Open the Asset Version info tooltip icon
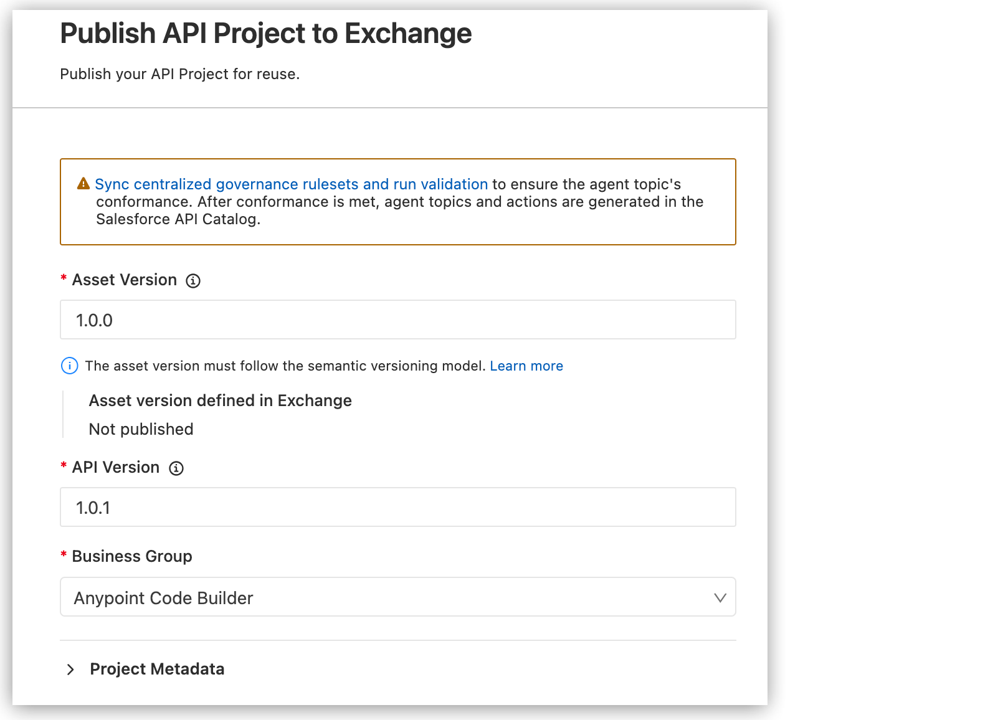The height and width of the screenshot is (720, 1008). pyautogui.click(x=194, y=280)
